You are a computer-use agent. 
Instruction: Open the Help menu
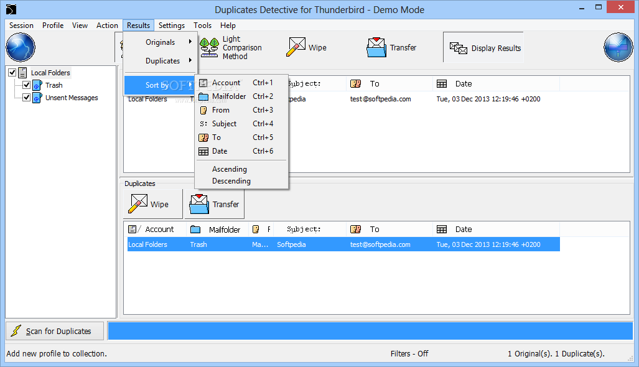tap(228, 26)
